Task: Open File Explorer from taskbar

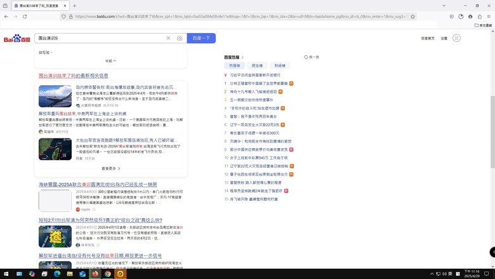Action: [70, 274]
